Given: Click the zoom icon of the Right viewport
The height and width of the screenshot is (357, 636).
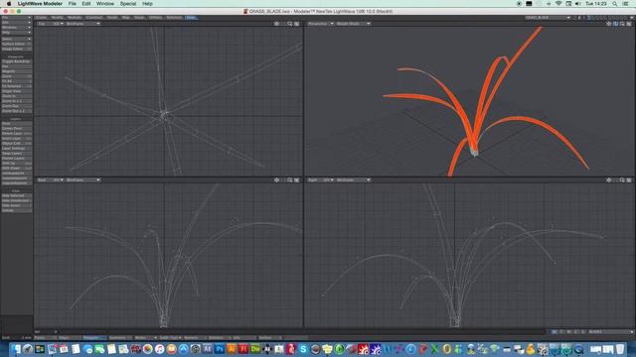Looking at the screenshot, I should point(622,180).
